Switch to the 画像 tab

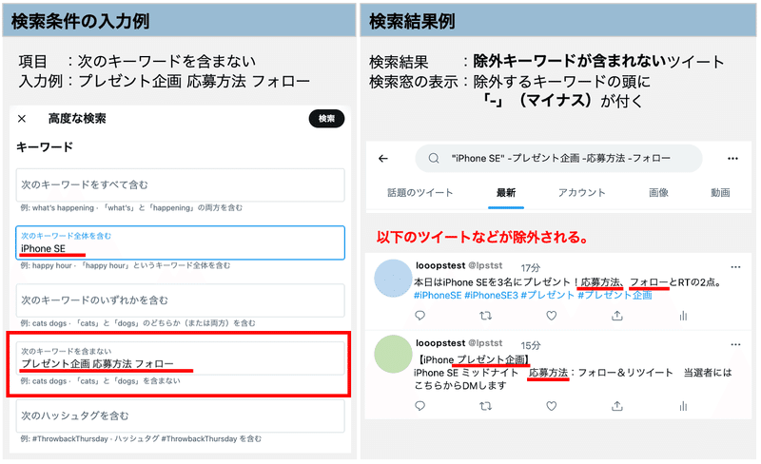(658, 193)
